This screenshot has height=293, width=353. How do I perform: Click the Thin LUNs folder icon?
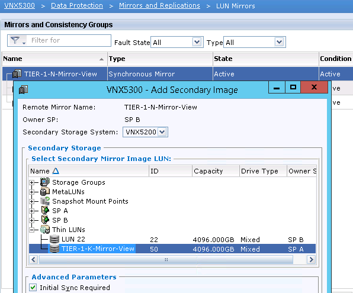click(45, 230)
